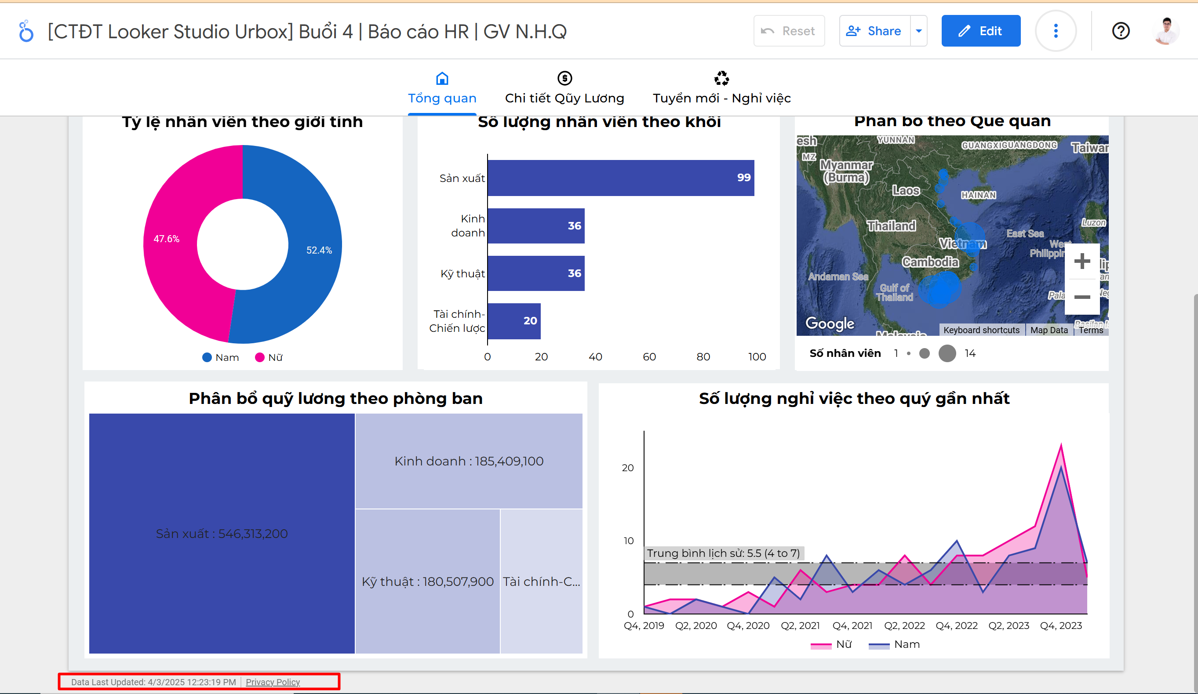Switch to the Tuyển mới - Nghỉ việc tab
1198x694 pixels.
pyautogui.click(x=721, y=98)
